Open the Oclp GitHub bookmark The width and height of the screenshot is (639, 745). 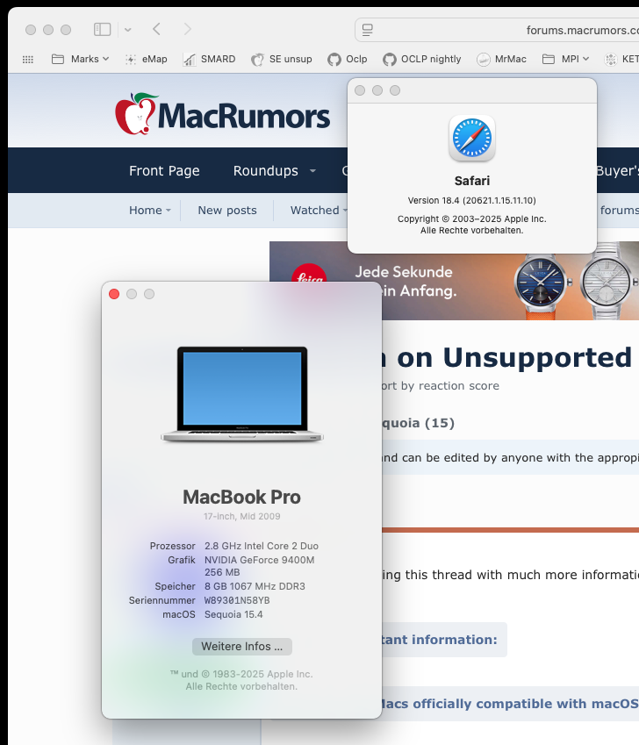click(348, 59)
